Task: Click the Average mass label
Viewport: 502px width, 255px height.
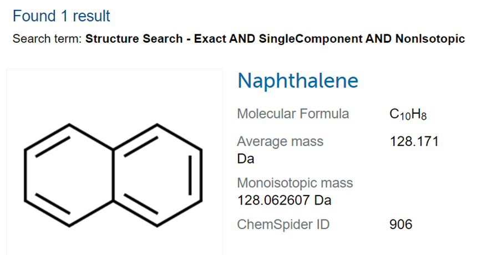Action: coord(280,141)
